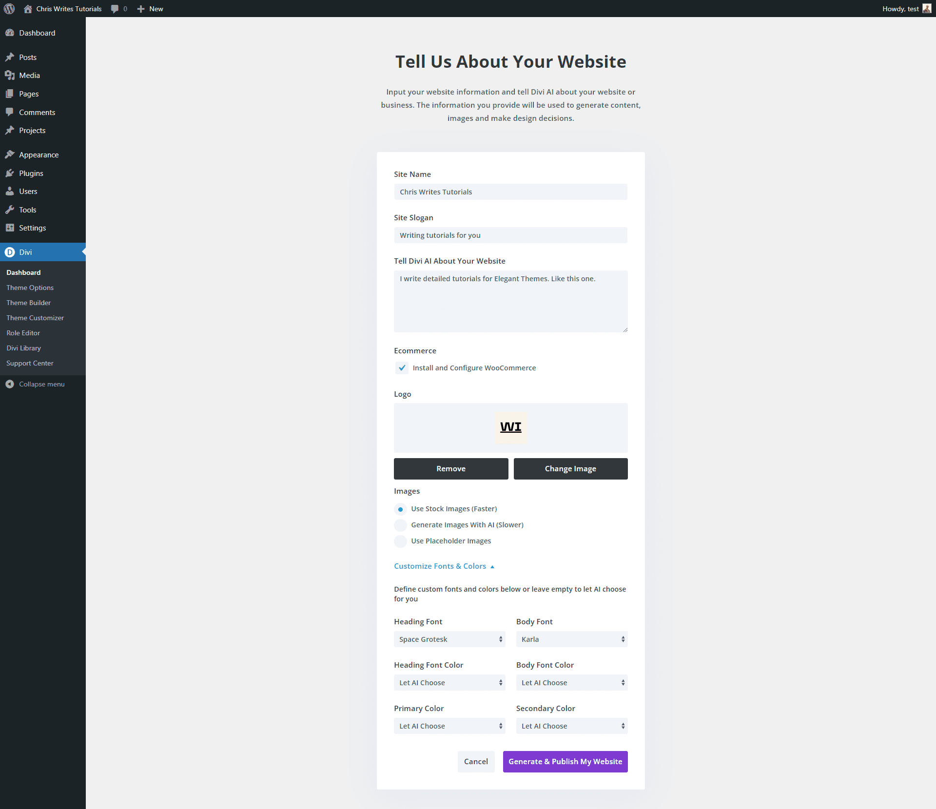Click Generate & Publish My Website button
Image resolution: width=936 pixels, height=809 pixels.
click(x=566, y=761)
